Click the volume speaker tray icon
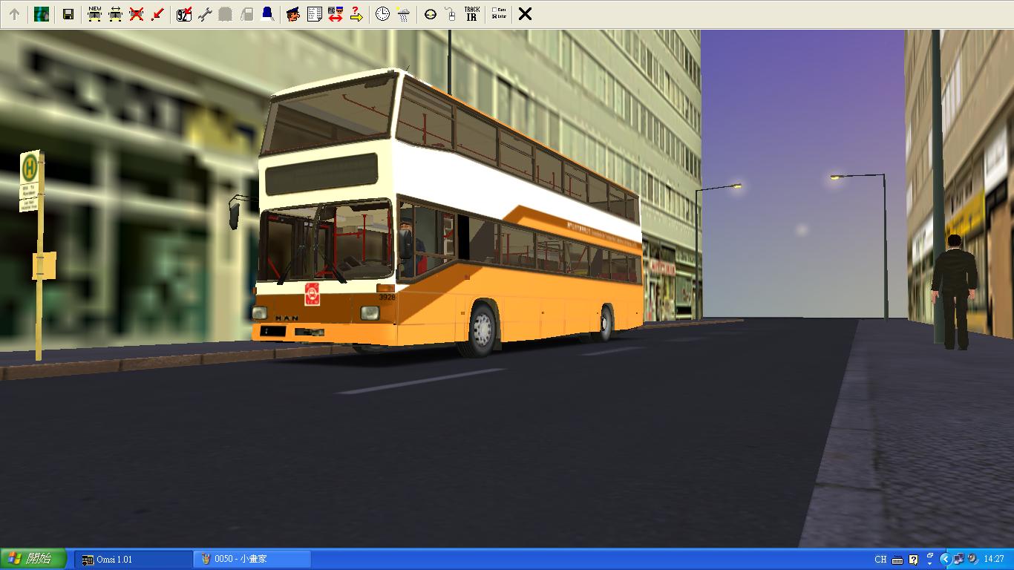The image size is (1014, 570). pyautogui.click(x=972, y=560)
